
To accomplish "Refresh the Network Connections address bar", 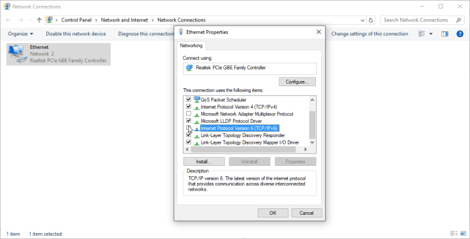I will tap(371, 20).
